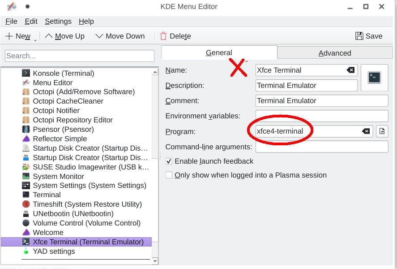The image size is (397, 269).
Task: Click the Save toolbar icon
Action: pos(359,36)
